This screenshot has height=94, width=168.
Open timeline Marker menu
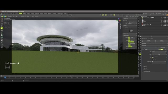(x=15, y=76)
